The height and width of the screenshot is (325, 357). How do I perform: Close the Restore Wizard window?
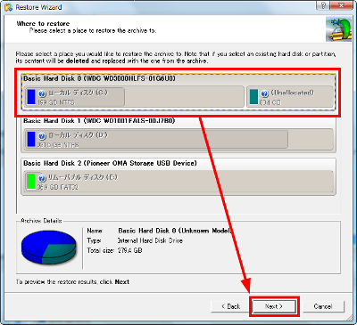(x=341, y=5)
